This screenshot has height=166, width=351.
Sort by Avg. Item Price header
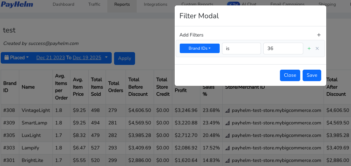(x=79, y=87)
